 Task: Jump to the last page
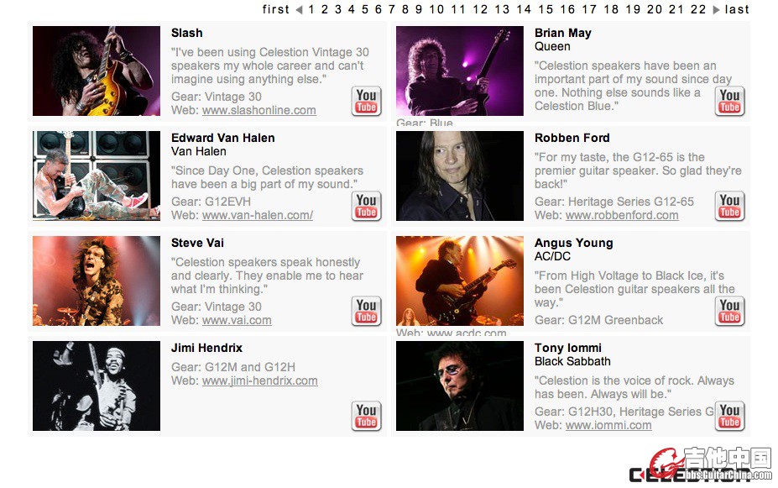point(737,9)
